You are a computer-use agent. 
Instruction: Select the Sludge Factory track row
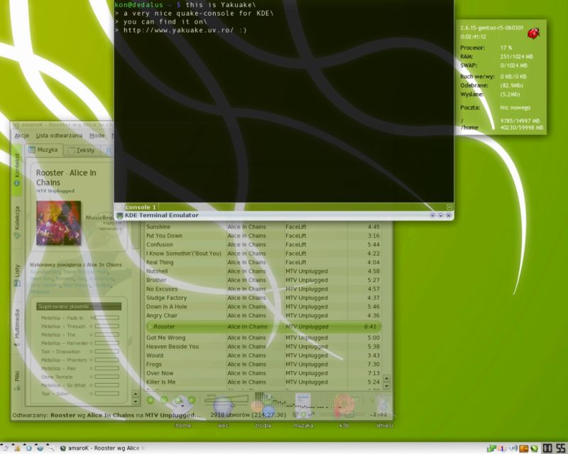[x=263, y=298]
